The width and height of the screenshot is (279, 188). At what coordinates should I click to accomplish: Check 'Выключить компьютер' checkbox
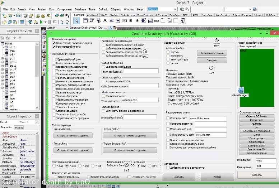pos(54,63)
